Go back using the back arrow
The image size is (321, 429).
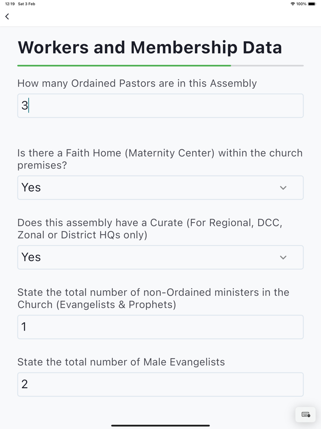tap(7, 17)
